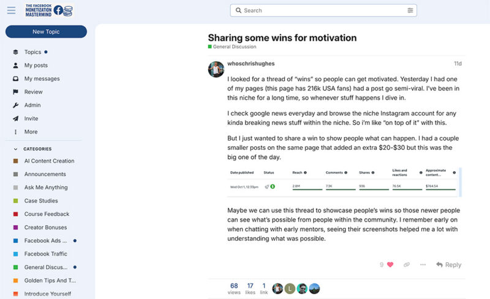Screen dimensions: 490x299
Task: Open search filter options icon
Action: [x=410, y=10]
